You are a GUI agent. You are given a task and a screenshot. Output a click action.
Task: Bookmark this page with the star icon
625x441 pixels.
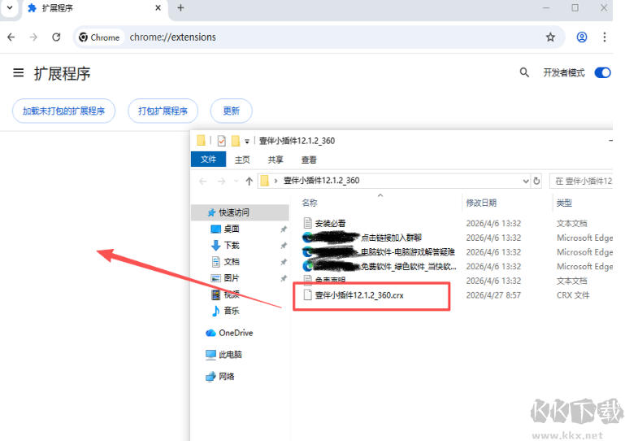tap(550, 37)
